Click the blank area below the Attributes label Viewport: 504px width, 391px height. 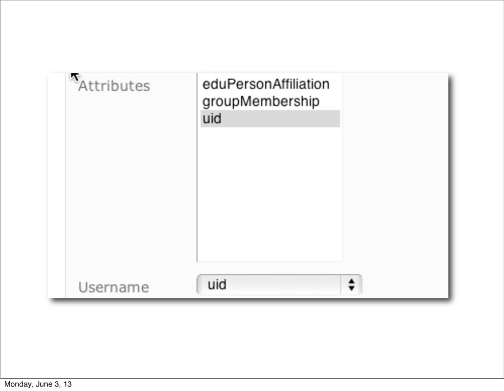click(x=131, y=183)
